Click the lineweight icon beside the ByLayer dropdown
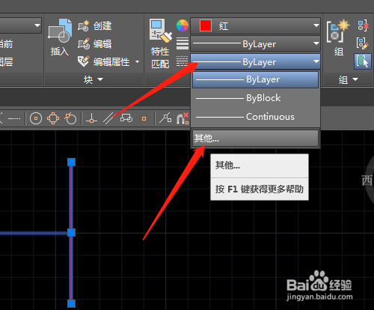This screenshot has height=310, width=374. 183,43
